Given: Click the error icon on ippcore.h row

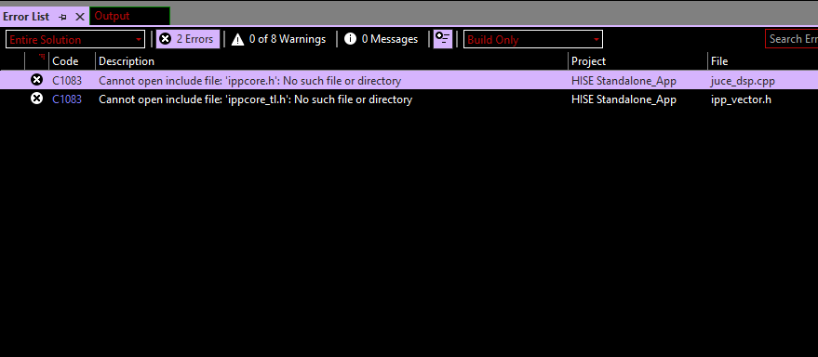Looking at the screenshot, I should pyautogui.click(x=36, y=80).
